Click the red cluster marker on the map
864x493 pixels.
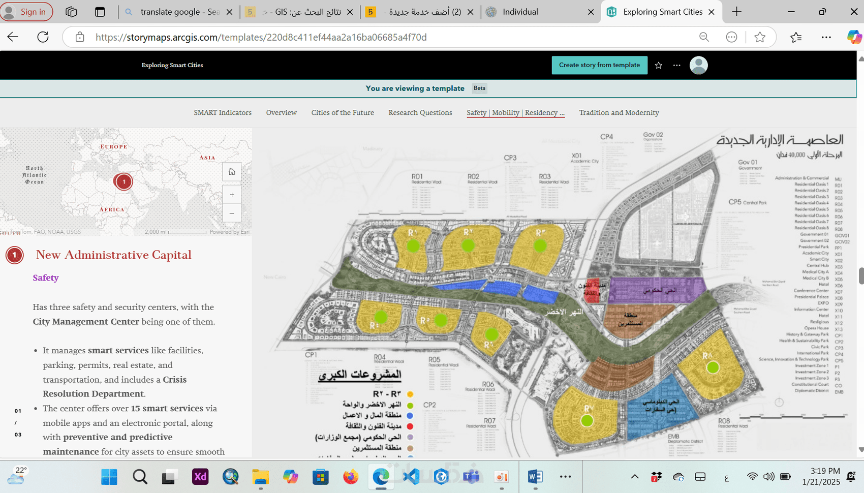124,181
